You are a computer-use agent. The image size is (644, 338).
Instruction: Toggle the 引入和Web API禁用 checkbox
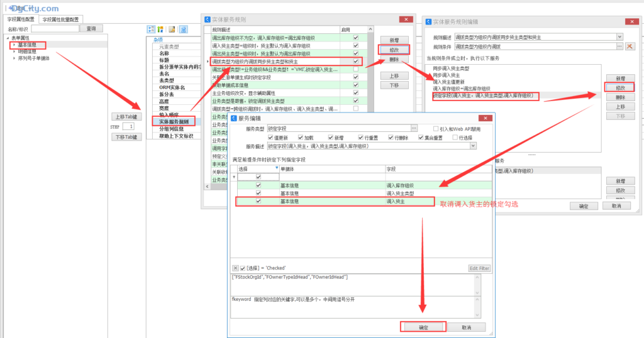[x=436, y=128]
